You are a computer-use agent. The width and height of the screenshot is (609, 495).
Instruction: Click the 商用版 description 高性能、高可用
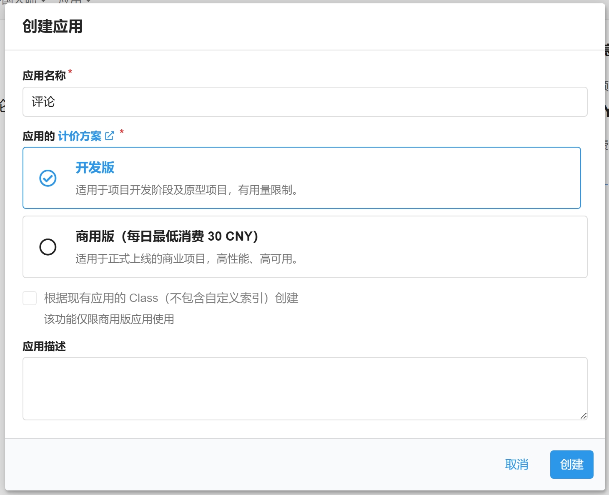coord(187,259)
